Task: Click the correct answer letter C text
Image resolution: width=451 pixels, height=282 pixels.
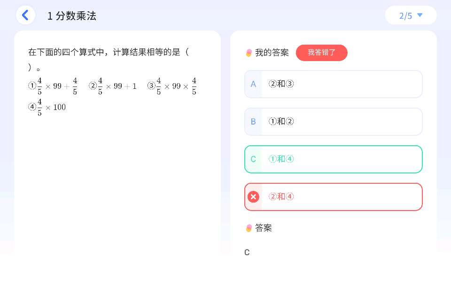Action: click(x=247, y=252)
